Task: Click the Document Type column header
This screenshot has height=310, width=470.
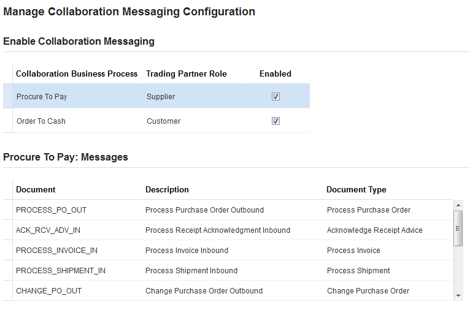Action: click(356, 190)
